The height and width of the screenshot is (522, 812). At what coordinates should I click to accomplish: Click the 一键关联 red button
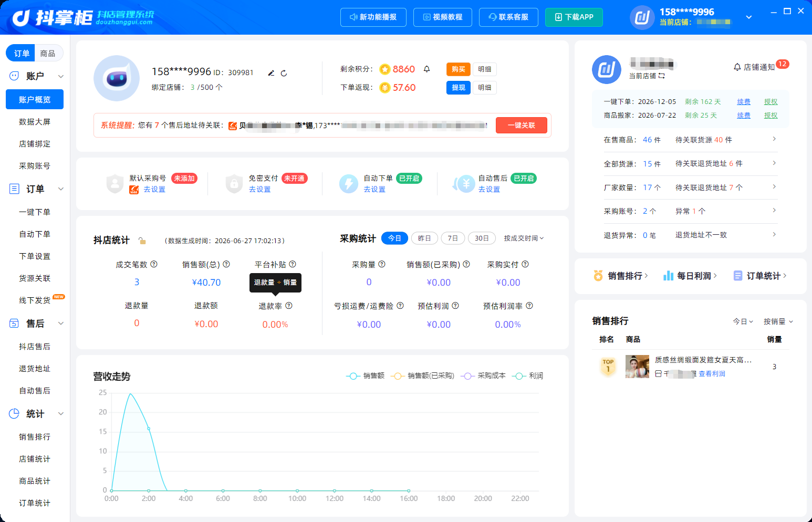(522, 126)
